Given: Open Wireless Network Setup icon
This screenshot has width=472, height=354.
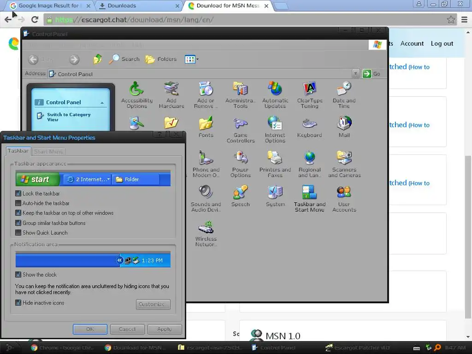Looking at the screenshot, I should tap(206, 234).
